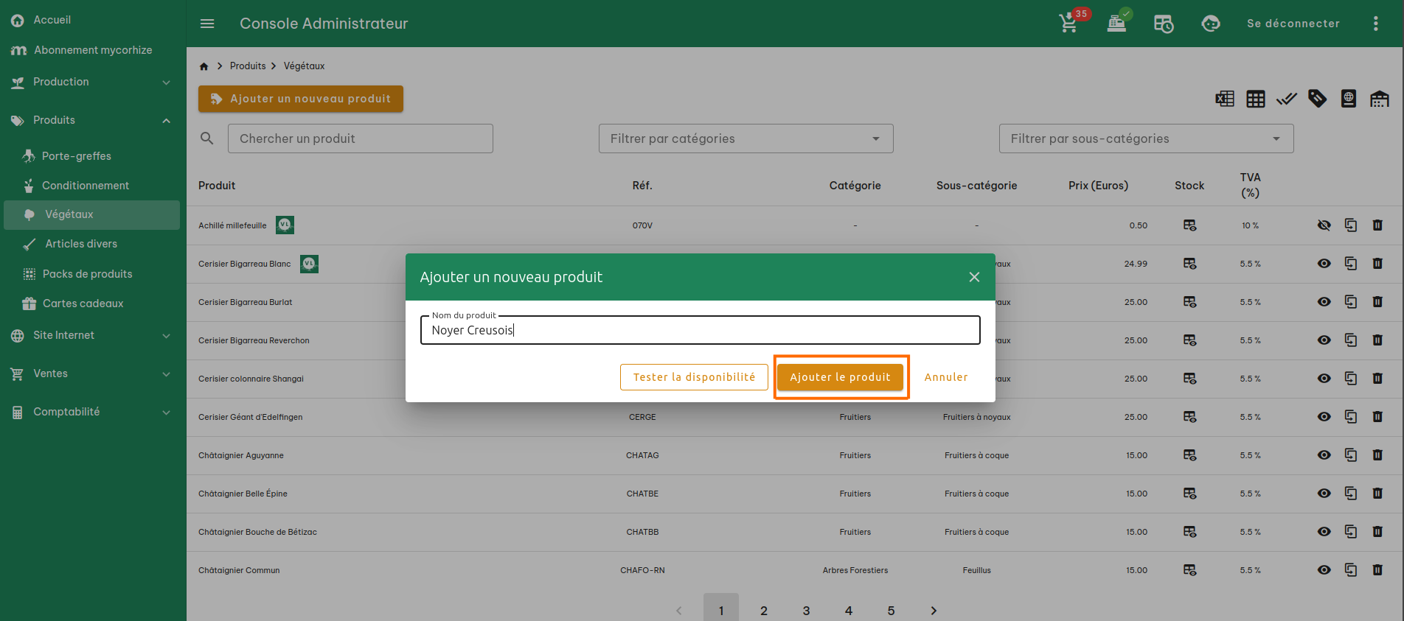Click VL badge next to Achillé millefeuille
Image resolution: width=1404 pixels, height=621 pixels.
point(285,225)
